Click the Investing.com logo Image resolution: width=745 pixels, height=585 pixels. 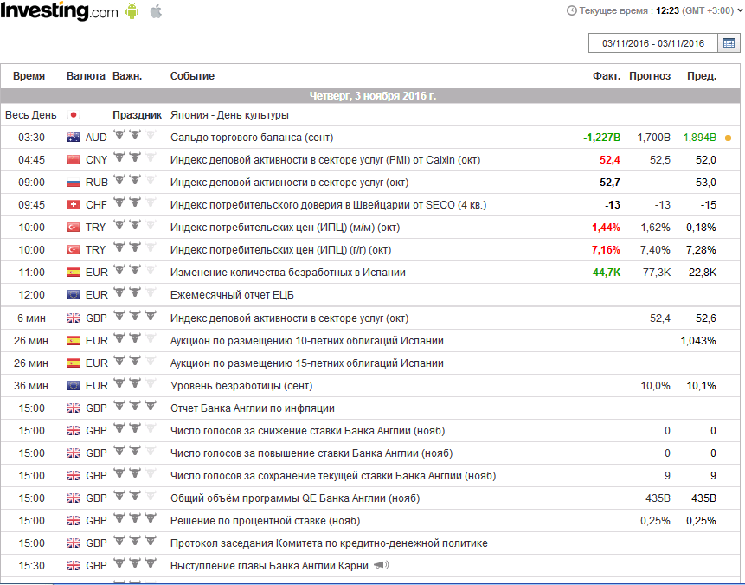(x=59, y=11)
